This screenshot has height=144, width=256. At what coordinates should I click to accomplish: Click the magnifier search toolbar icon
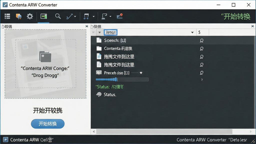pyautogui.click(x=58, y=16)
